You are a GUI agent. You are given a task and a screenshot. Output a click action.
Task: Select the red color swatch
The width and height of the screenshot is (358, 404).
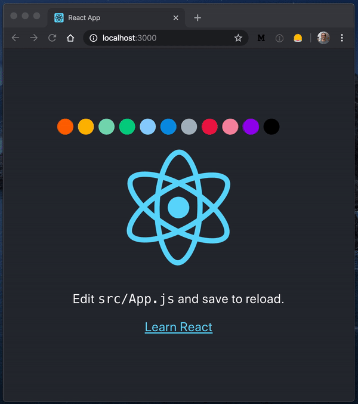(209, 127)
